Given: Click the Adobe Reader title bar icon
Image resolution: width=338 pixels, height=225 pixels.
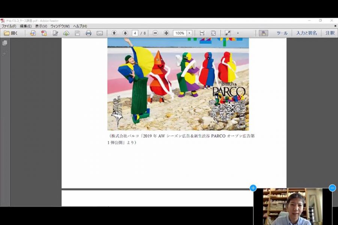Looking at the screenshot, I should point(3,21).
